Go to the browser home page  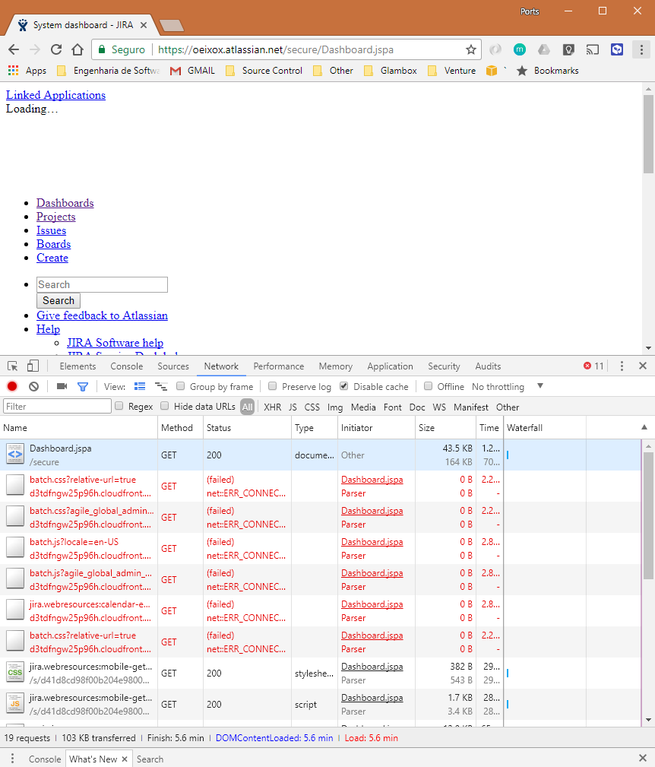[78, 49]
